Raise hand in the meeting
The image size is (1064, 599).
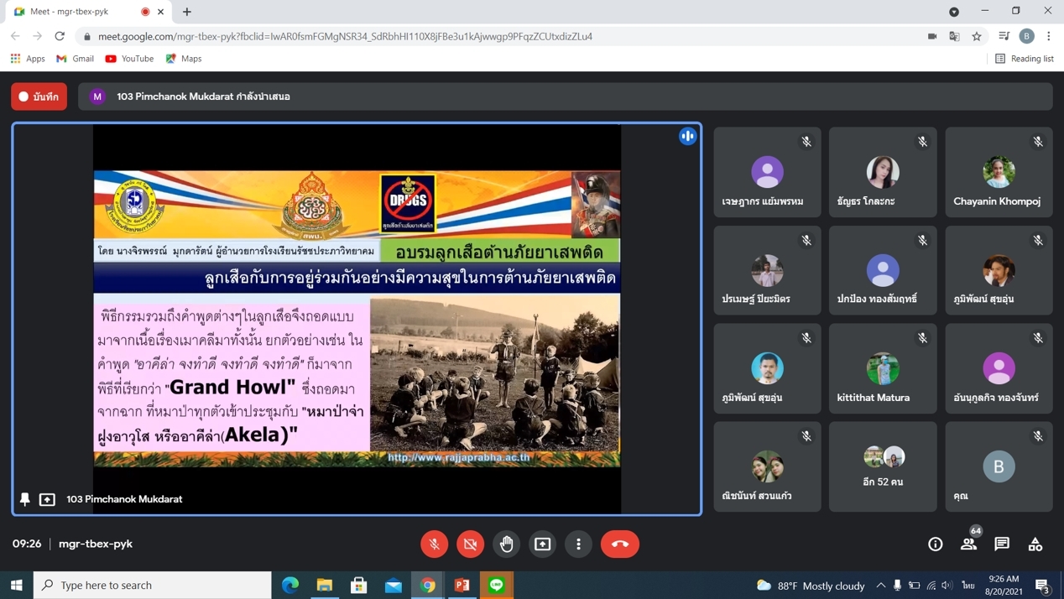506,544
